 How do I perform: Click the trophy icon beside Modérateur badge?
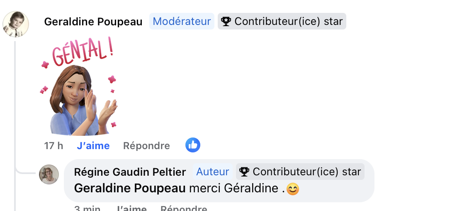pos(226,22)
